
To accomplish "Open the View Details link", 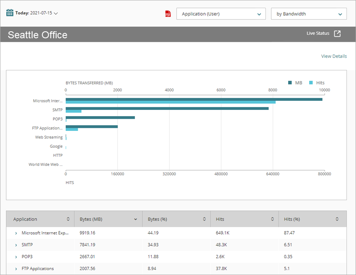I will pos(334,56).
